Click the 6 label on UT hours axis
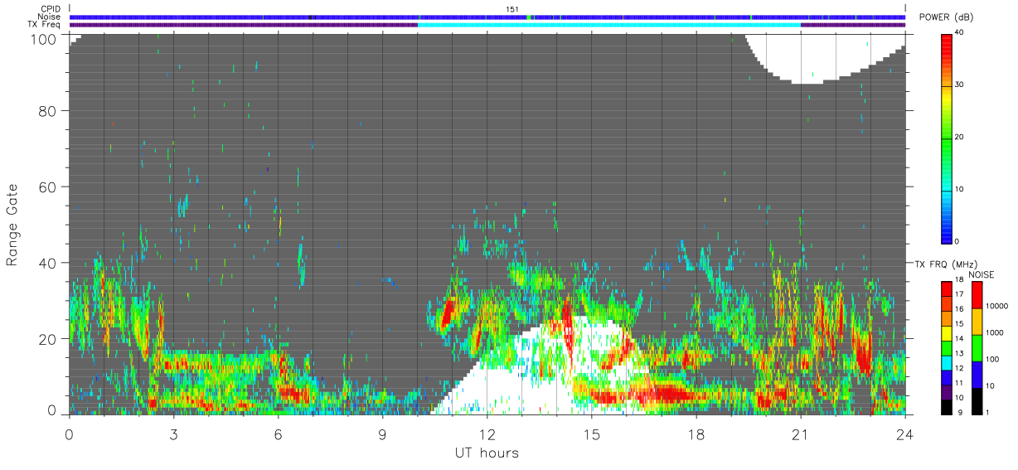Screen dimensions: 1018x470 [x=279, y=434]
